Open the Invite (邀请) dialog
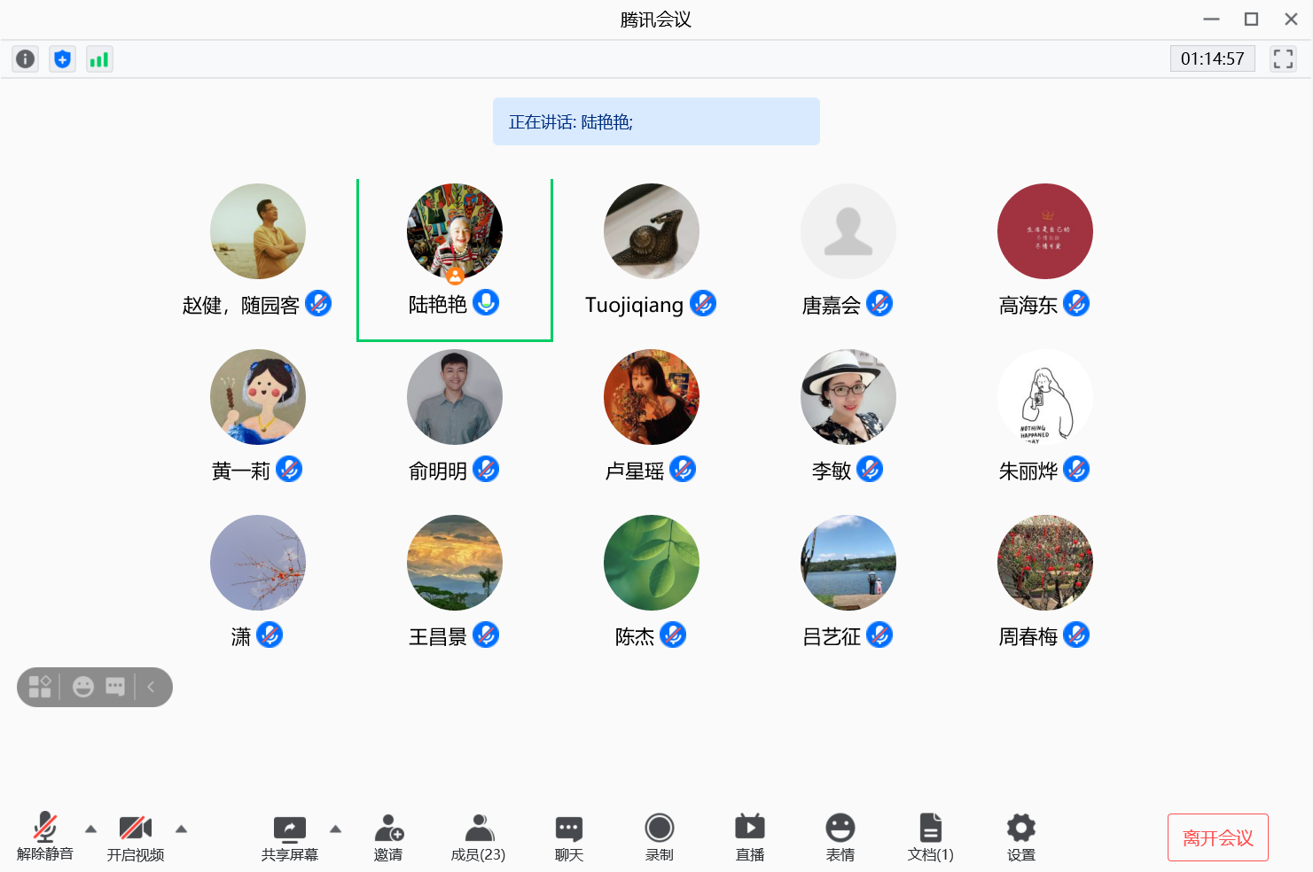This screenshot has height=872, width=1313. click(388, 837)
